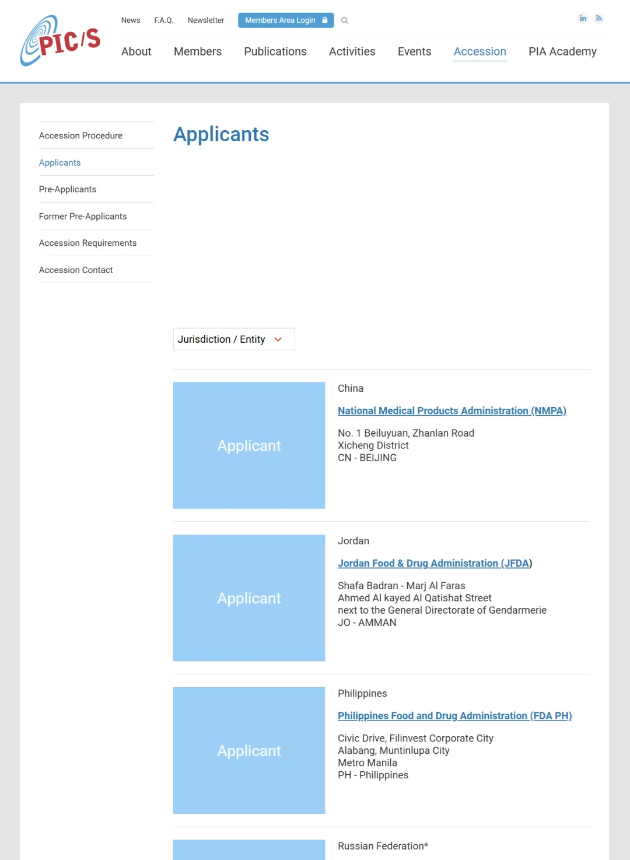This screenshot has width=630, height=860.
Task: Go to the Publications menu
Action: click(x=275, y=51)
